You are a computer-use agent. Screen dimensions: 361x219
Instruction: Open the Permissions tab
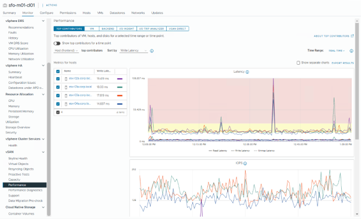(x=68, y=13)
